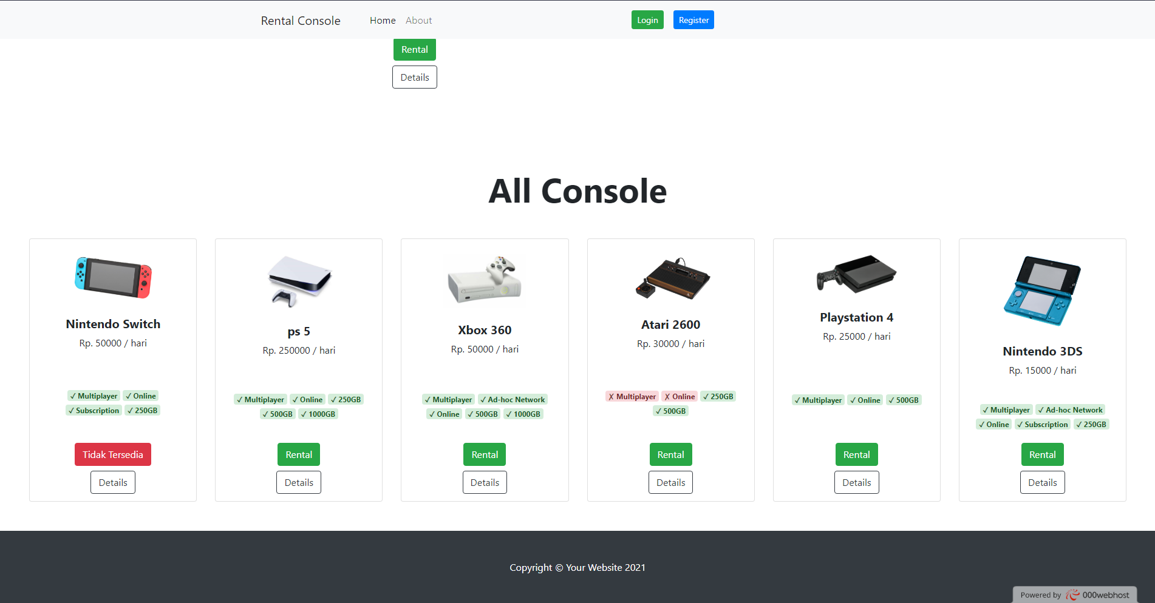Screen dimensions: 1155x603
Task: Click the 500GB badge on Atari 2600
Action: point(670,411)
